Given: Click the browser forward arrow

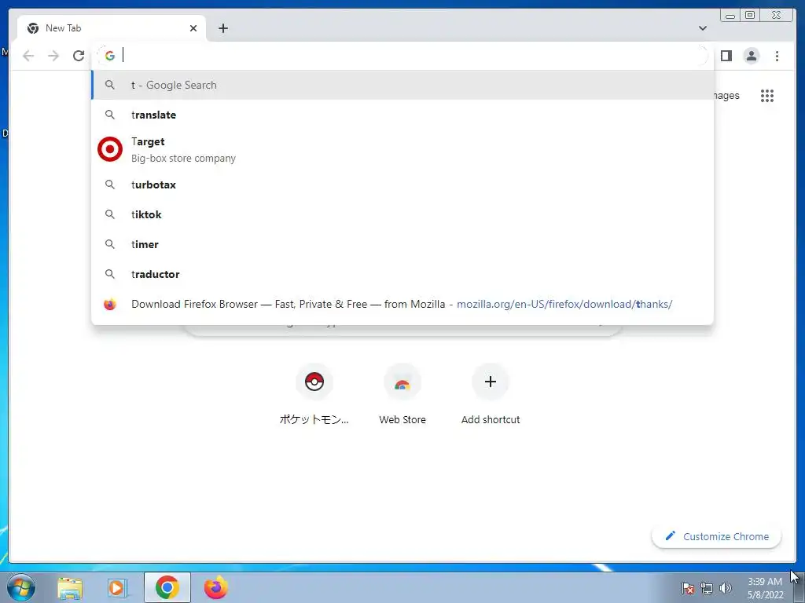Looking at the screenshot, I should coord(53,56).
